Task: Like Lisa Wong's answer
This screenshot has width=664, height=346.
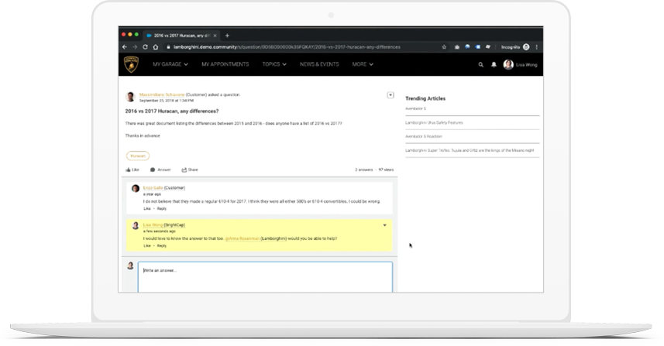Action: coord(147,245)
